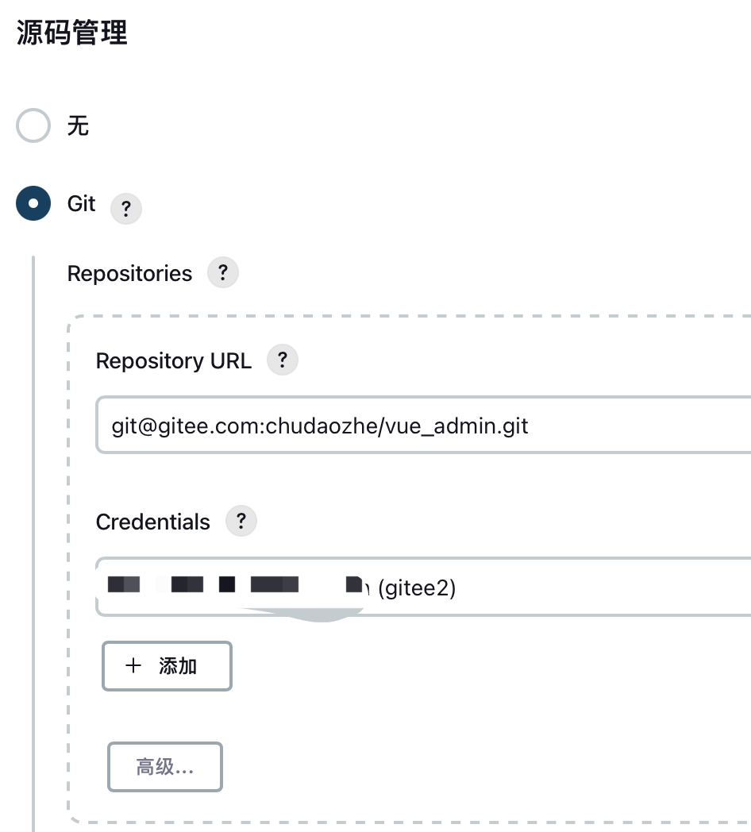Image resolution: width=751 pixels, height=832 pixels.
Task: Choose source control by clicking 无 label
Action: pos(78,125)
